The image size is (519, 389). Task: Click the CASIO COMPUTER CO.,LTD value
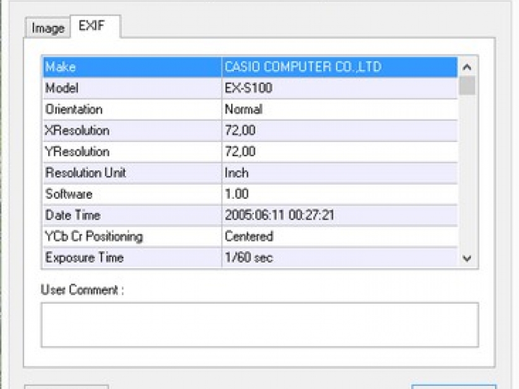click(303, 67)
